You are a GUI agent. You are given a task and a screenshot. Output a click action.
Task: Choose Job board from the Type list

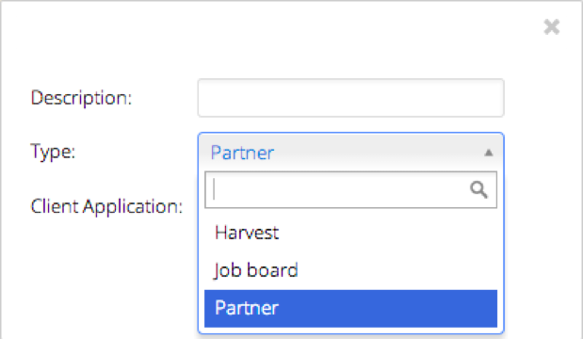pyautogui.click(x=350, y=270)
